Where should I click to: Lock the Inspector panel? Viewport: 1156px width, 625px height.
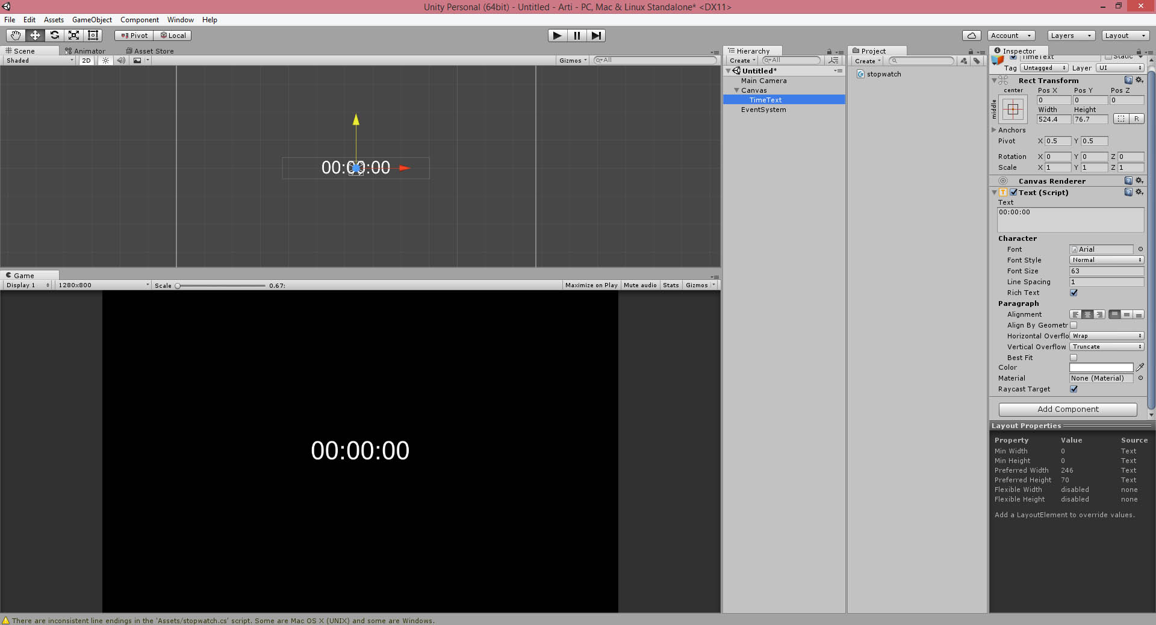pos(1139,52)
